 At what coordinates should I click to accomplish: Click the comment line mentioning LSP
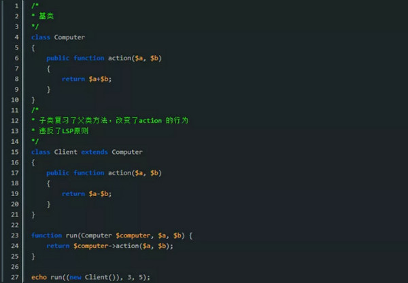[x=66, y=131]
